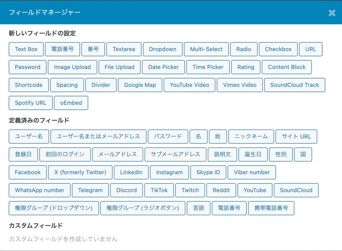This screenshot has height=251, width=342.
Task: Click the Image Upload button
Action: click(x=72, y=67)
